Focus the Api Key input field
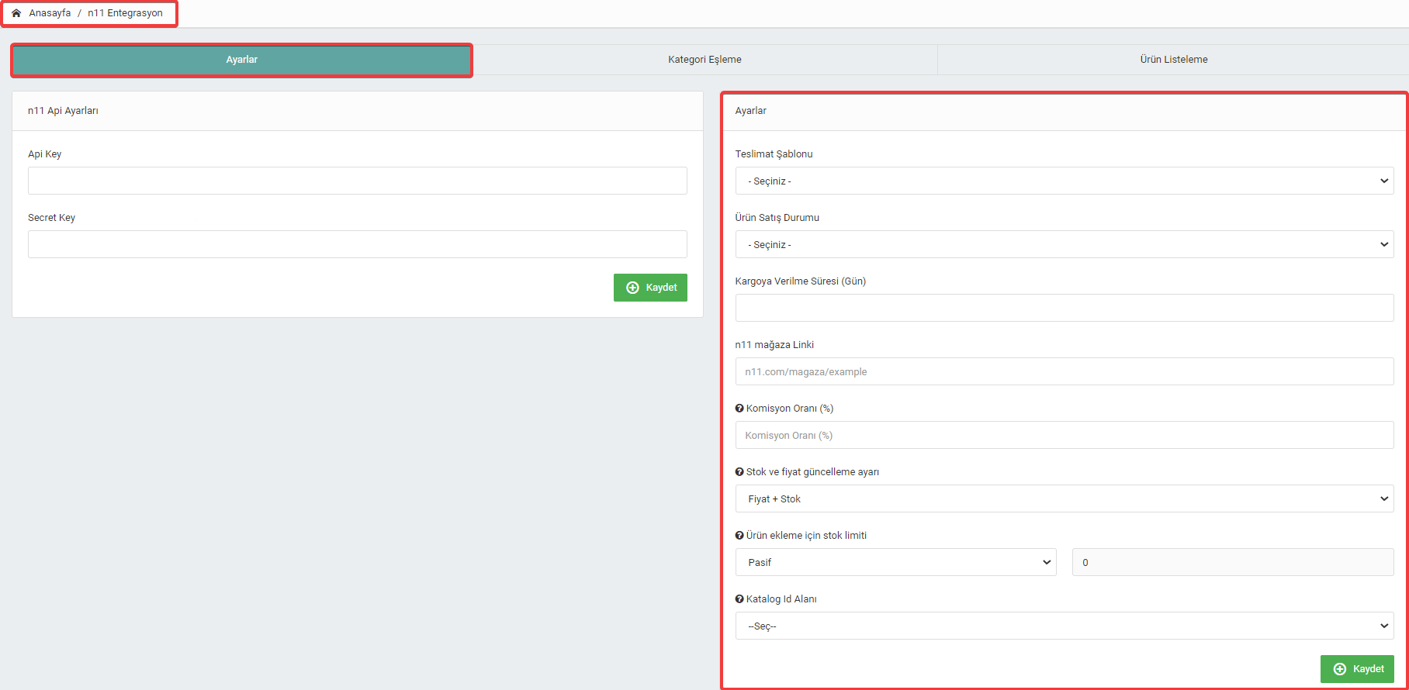 click(x=358, y=181)
